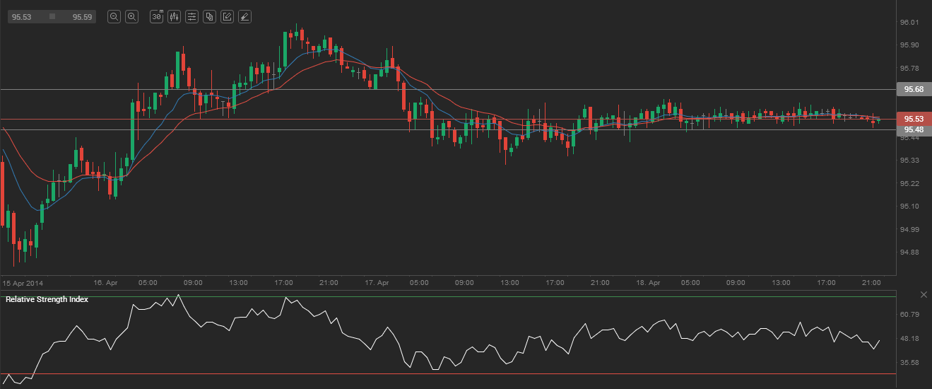Click the 16. Apr date marker

click(105, 283)
